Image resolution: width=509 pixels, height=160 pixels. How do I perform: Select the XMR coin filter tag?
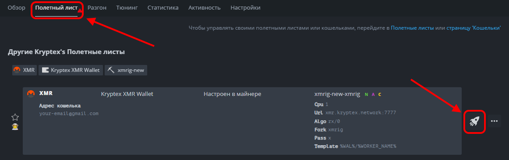(25, 70)
